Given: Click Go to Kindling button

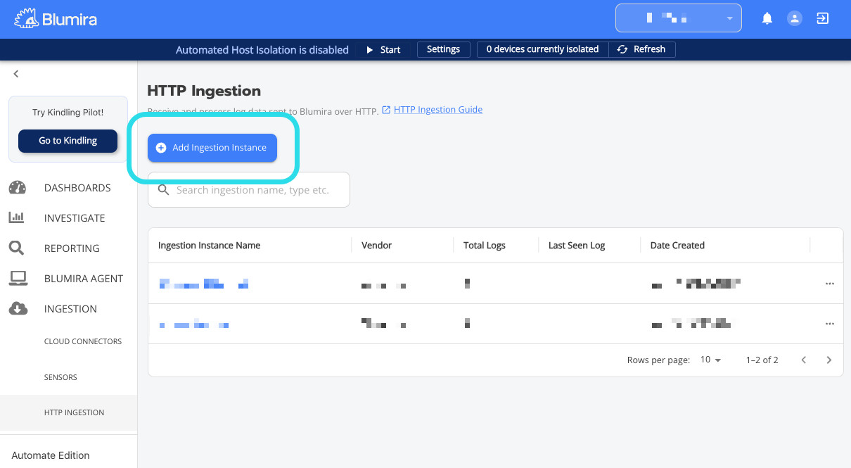Looking at the screenshot, I should click(68, 141).
